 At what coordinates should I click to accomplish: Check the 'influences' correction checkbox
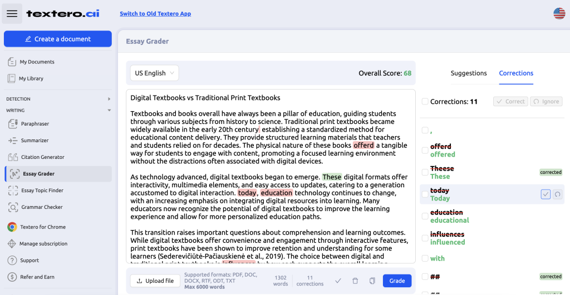(x=425, y=238)
